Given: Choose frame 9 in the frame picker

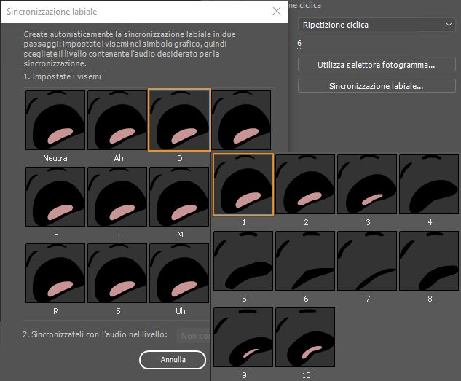Looking at the screenshot, I should pos(243,337).
